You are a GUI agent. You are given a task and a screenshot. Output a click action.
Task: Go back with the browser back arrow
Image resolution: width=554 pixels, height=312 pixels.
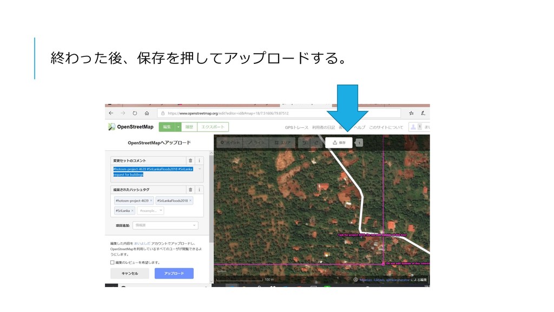tap(111, 113)
